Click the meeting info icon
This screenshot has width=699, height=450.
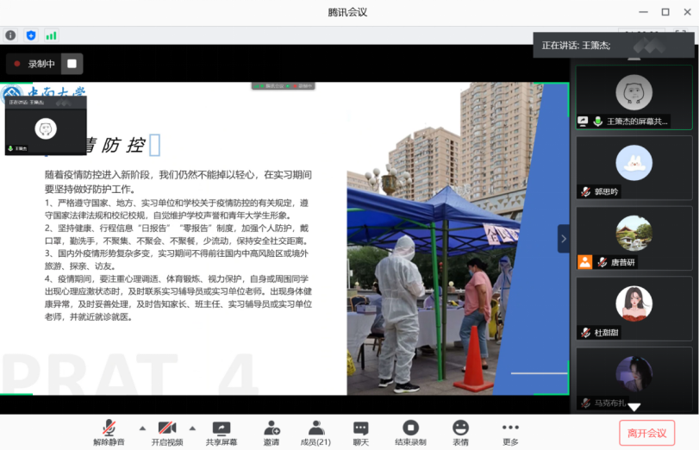coord(10,35)
